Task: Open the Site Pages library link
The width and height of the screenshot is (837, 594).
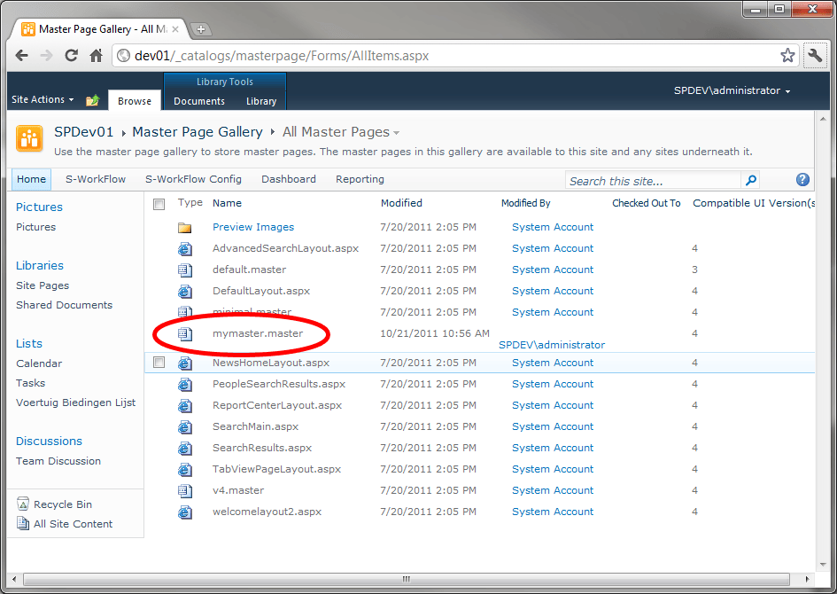Action: 43,285
